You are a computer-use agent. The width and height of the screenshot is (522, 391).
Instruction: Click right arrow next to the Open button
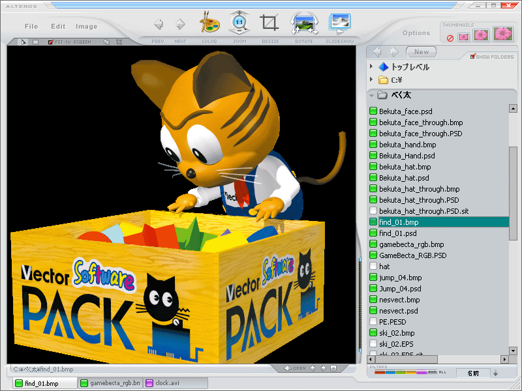tap(323, 368)
